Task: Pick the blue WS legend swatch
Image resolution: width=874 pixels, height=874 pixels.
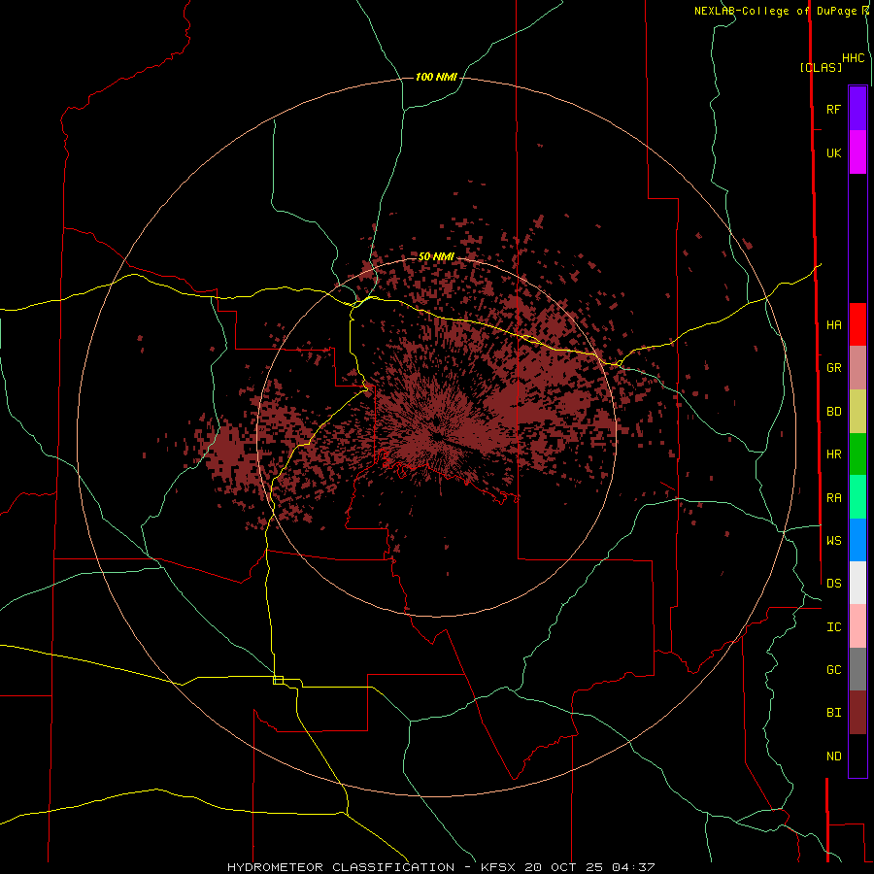Action: (857, 540)
